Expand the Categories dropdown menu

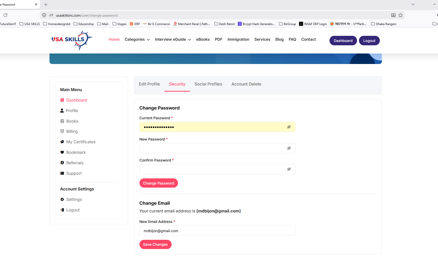pos(137,39)
